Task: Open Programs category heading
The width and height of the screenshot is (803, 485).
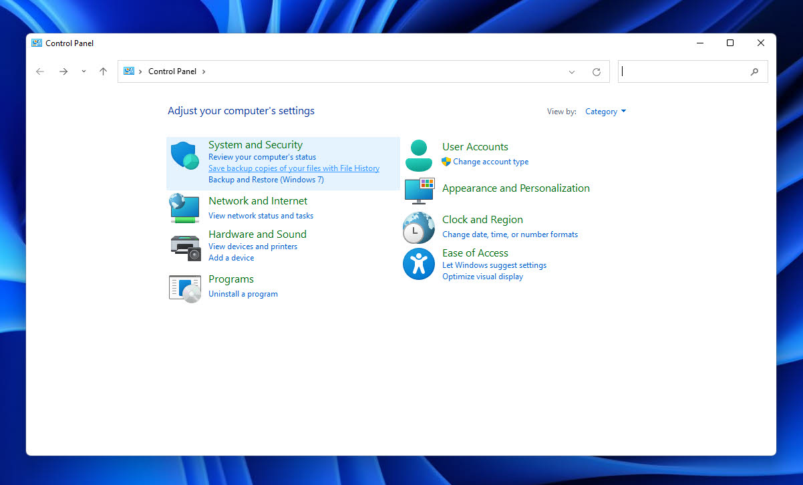Action: tap(231, 279)
